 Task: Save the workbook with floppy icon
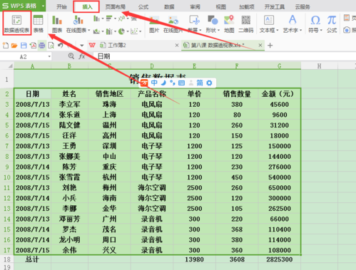[x=24, y=45]
